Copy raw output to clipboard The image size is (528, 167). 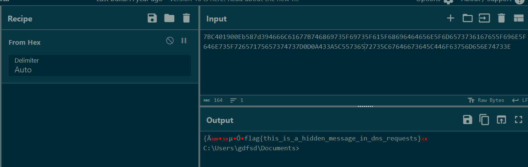(484, 120)
